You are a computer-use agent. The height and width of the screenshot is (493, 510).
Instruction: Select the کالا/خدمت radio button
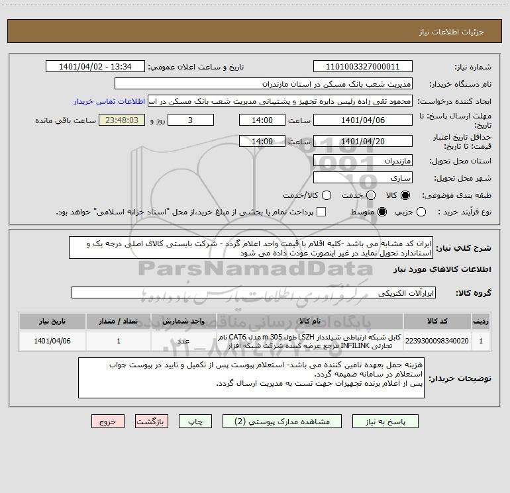pyautogui.click(x=327, y=195)
